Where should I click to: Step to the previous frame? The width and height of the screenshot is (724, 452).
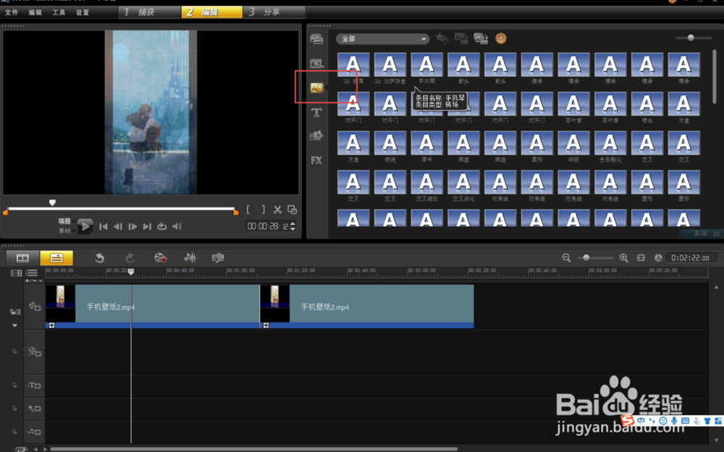click(x=118, y=226)
